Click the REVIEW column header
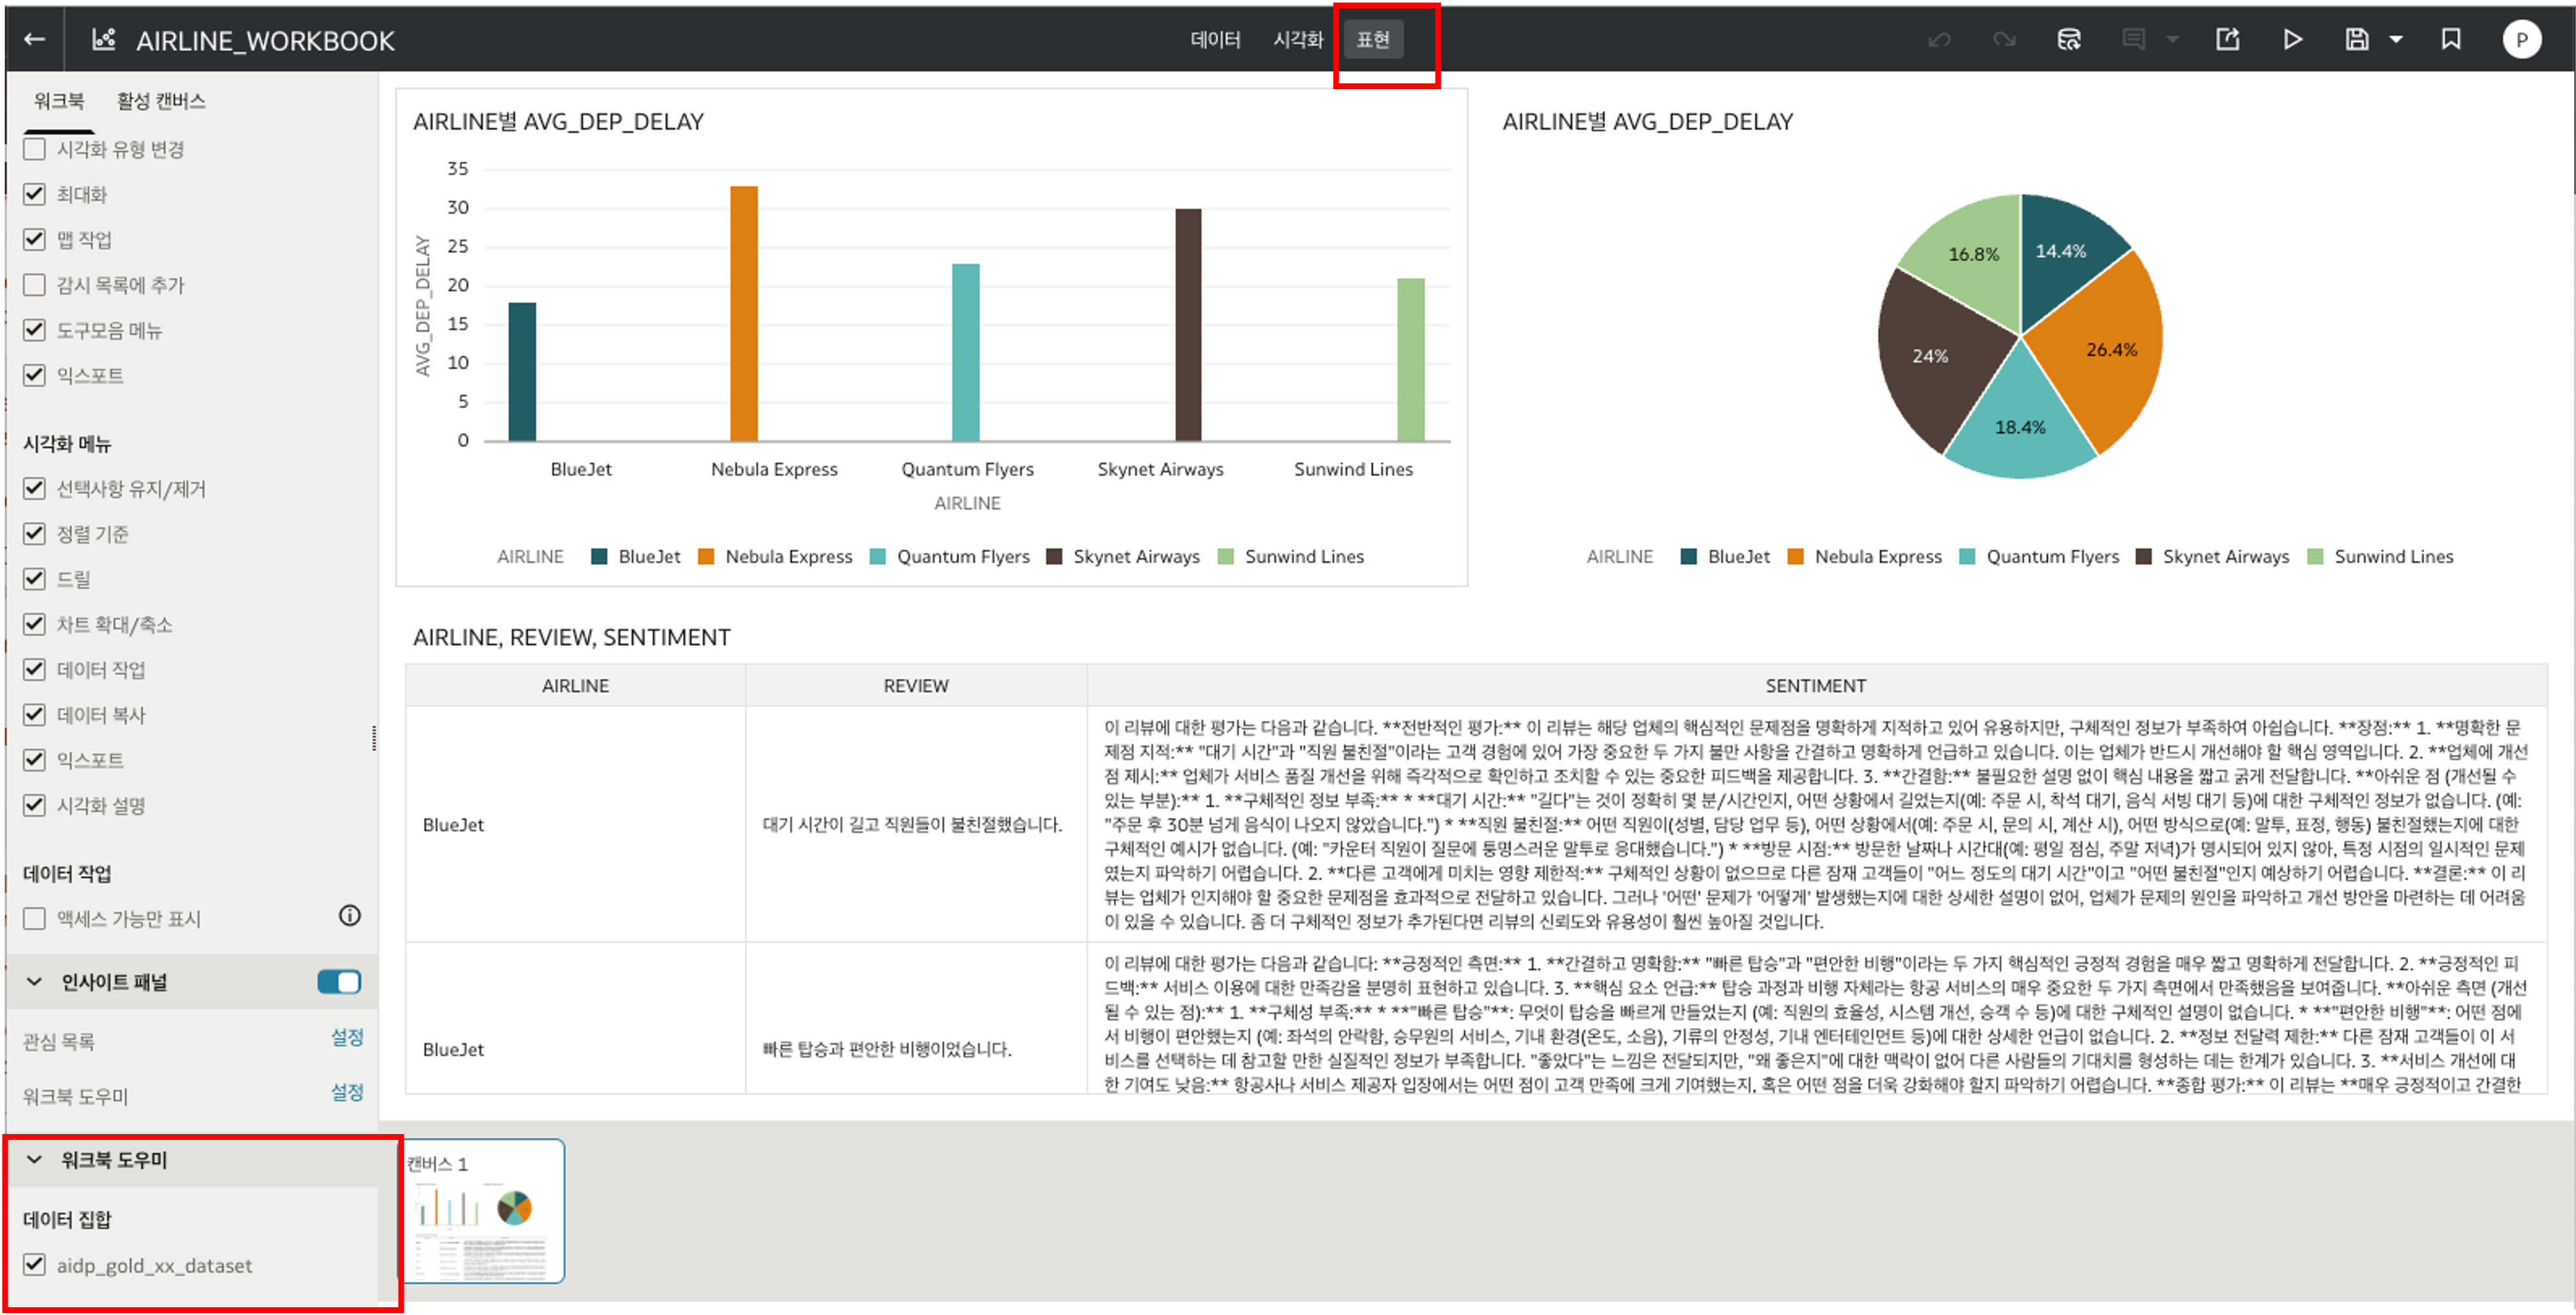 pos(916,686)
